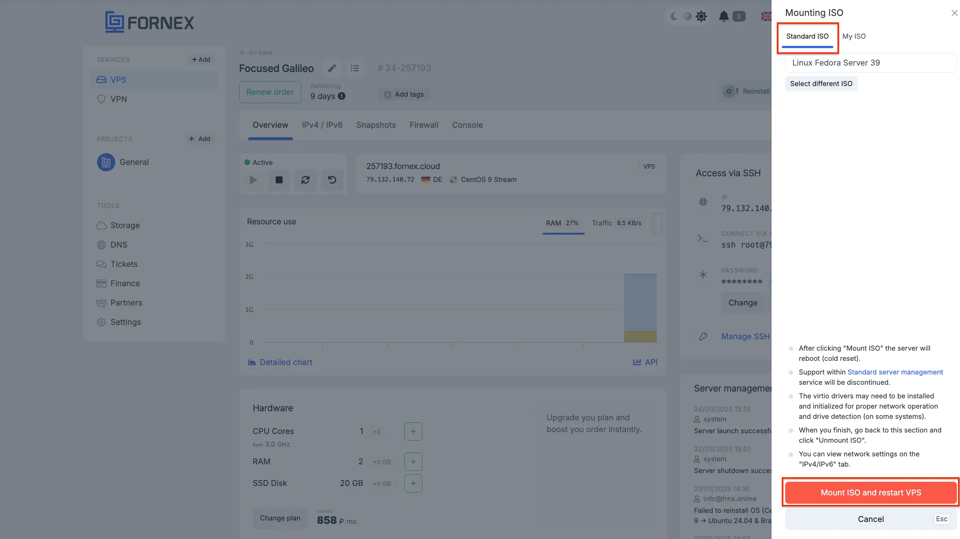Click the Fornex logo
This screenshot has height=539, width=960.
(149, 22)
